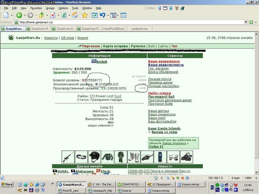Image resolution: width=259 pixels, height=194 pixels.
Task: Click the blue Undo arrow icon
Action: 103,15
